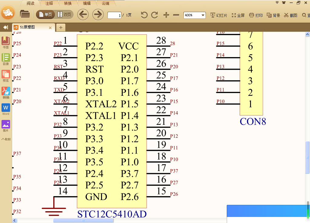The height and width of the screenshot is (223, 310).
Task: Change the background (背景)
Action: point(273,15)
